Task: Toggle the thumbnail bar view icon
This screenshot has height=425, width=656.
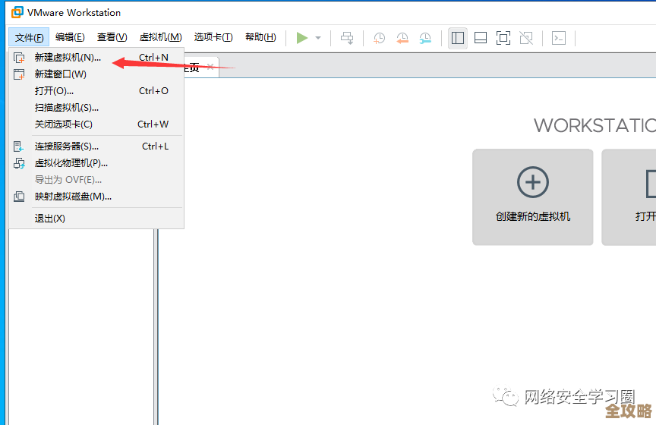Action: pyautogui.click(x=481, y=38)
